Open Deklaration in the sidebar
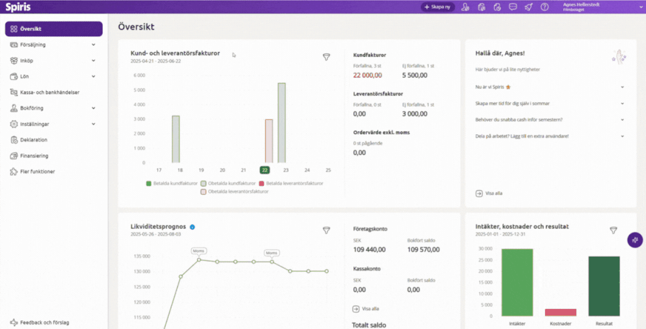 point(34,140)
